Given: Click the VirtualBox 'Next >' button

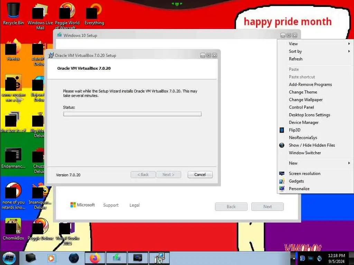Looking at the screenshot, I should click(x=168, y=175).
